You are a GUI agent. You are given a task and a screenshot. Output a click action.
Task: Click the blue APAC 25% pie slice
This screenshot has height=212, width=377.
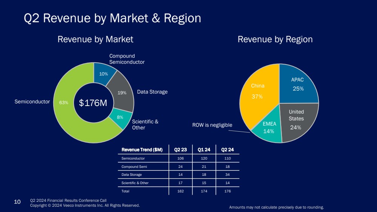click(x=298, y=85)
